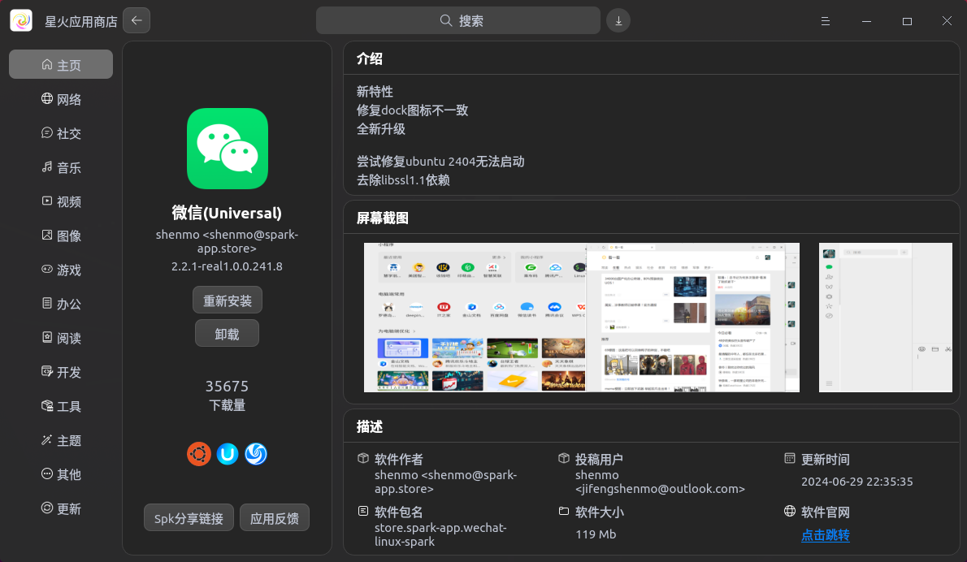
Task: Click the update time 2024-06-29 22:35:35
Action: 856,482
